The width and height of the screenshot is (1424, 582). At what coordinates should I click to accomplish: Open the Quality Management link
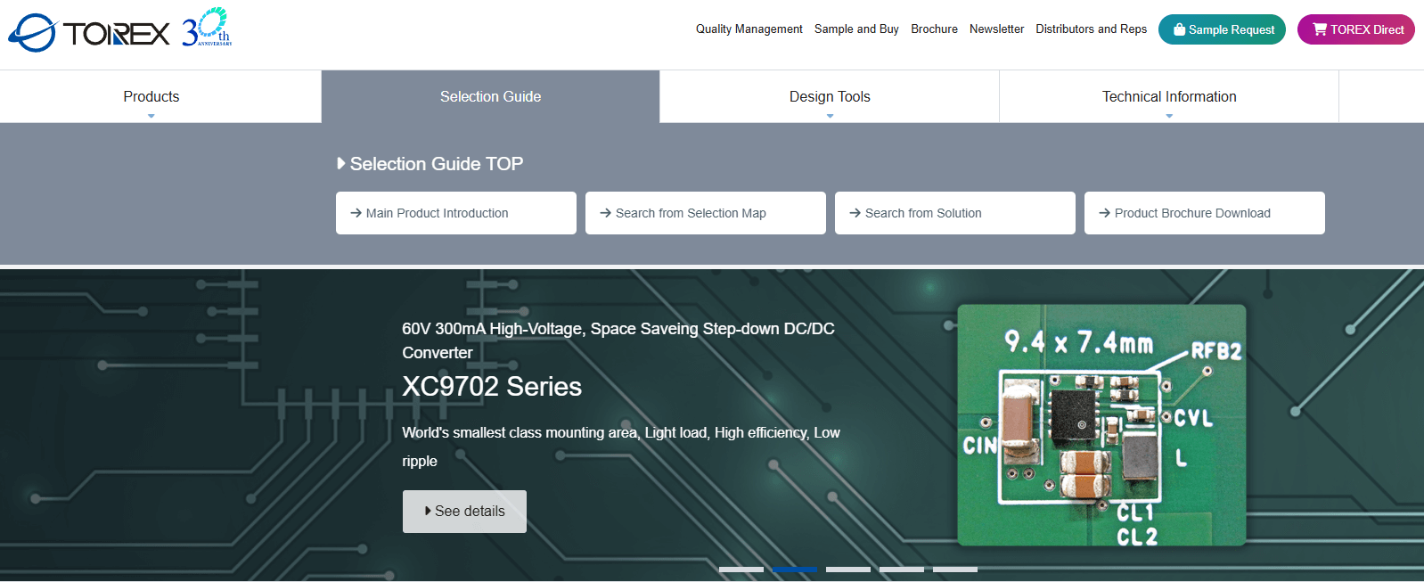[749, 29]
